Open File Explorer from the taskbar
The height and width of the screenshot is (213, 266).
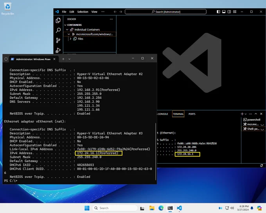[x=152, y=208]
